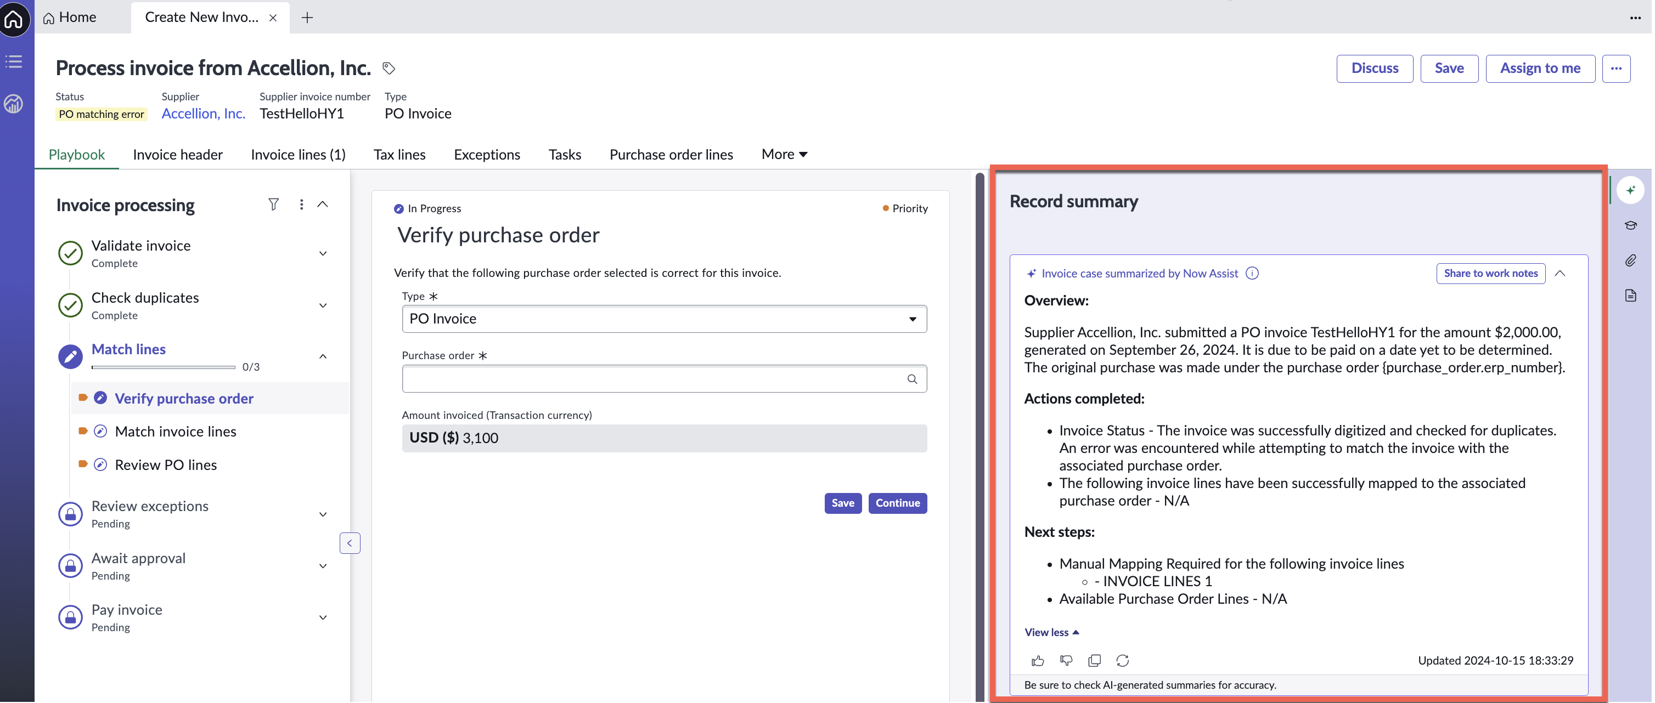Viewport: 1655px width, 703px height.
Task: Open Now Assist sparkle panel icon
Action: (x=1630, y=190)
